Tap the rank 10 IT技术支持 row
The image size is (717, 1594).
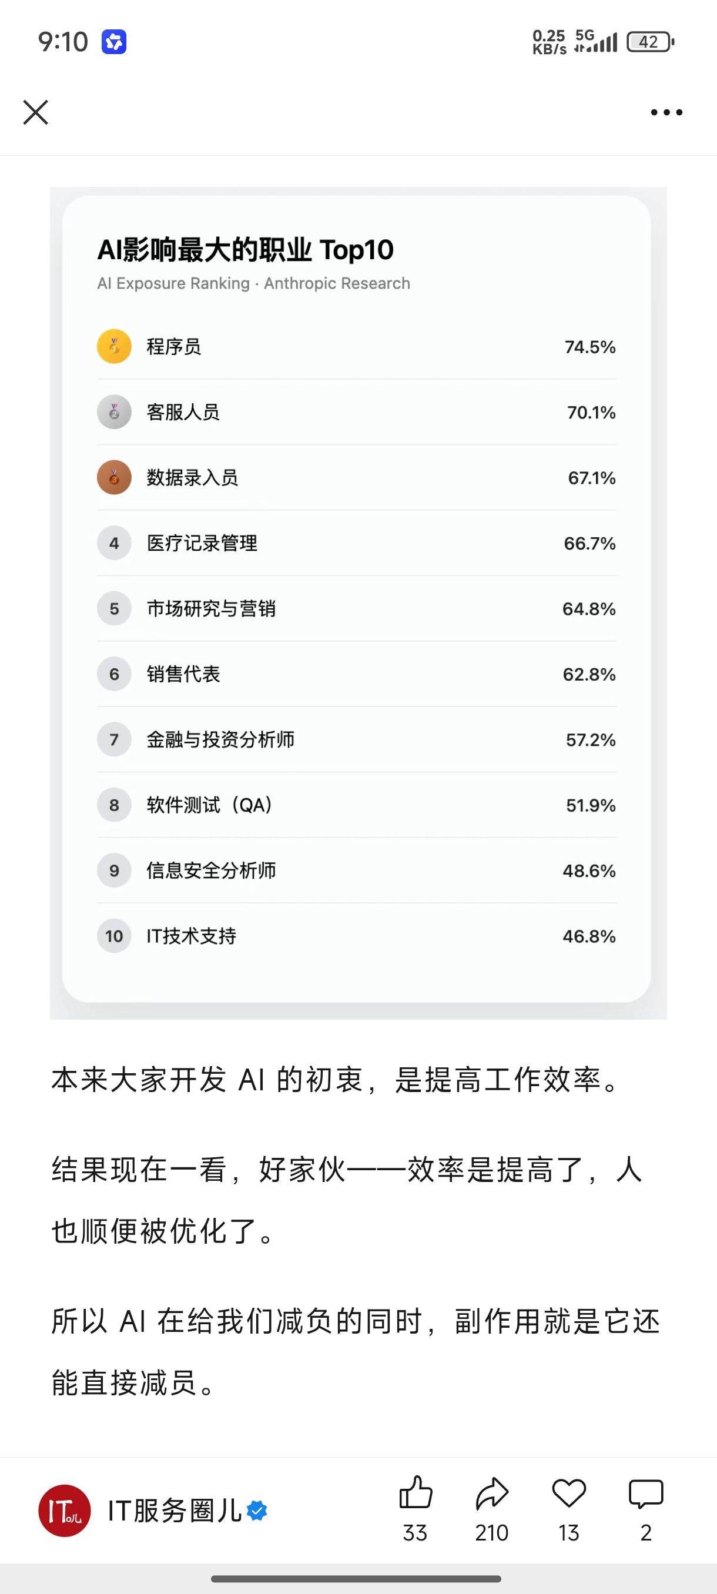[356, 936]
